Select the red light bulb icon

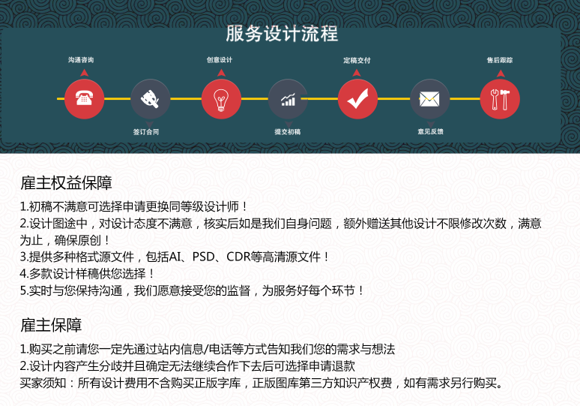(x=221, y=99)
